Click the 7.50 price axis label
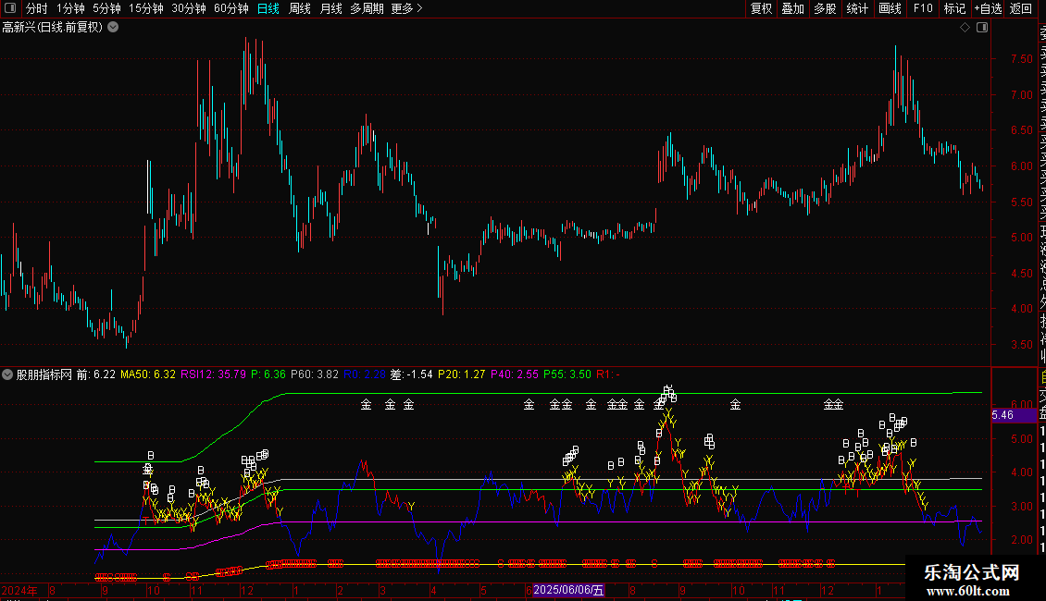The image size is (1046, 601). click(x=1021, y=58)
